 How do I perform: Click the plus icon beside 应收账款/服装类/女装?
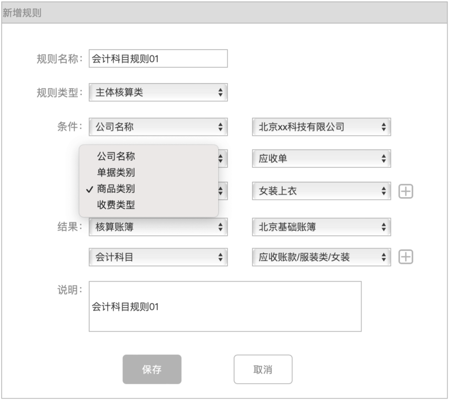(x=406, y=257)
